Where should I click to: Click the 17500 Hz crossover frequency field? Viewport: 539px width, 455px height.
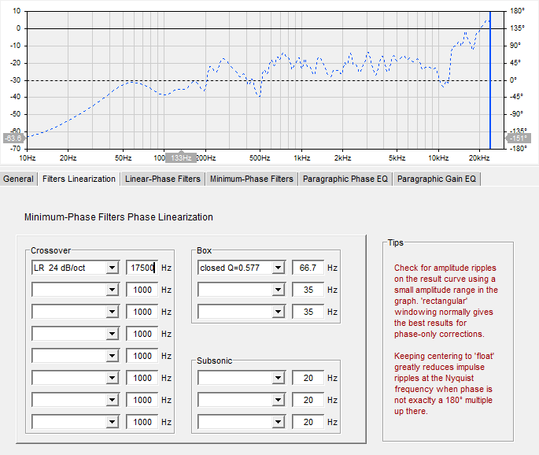142,268
